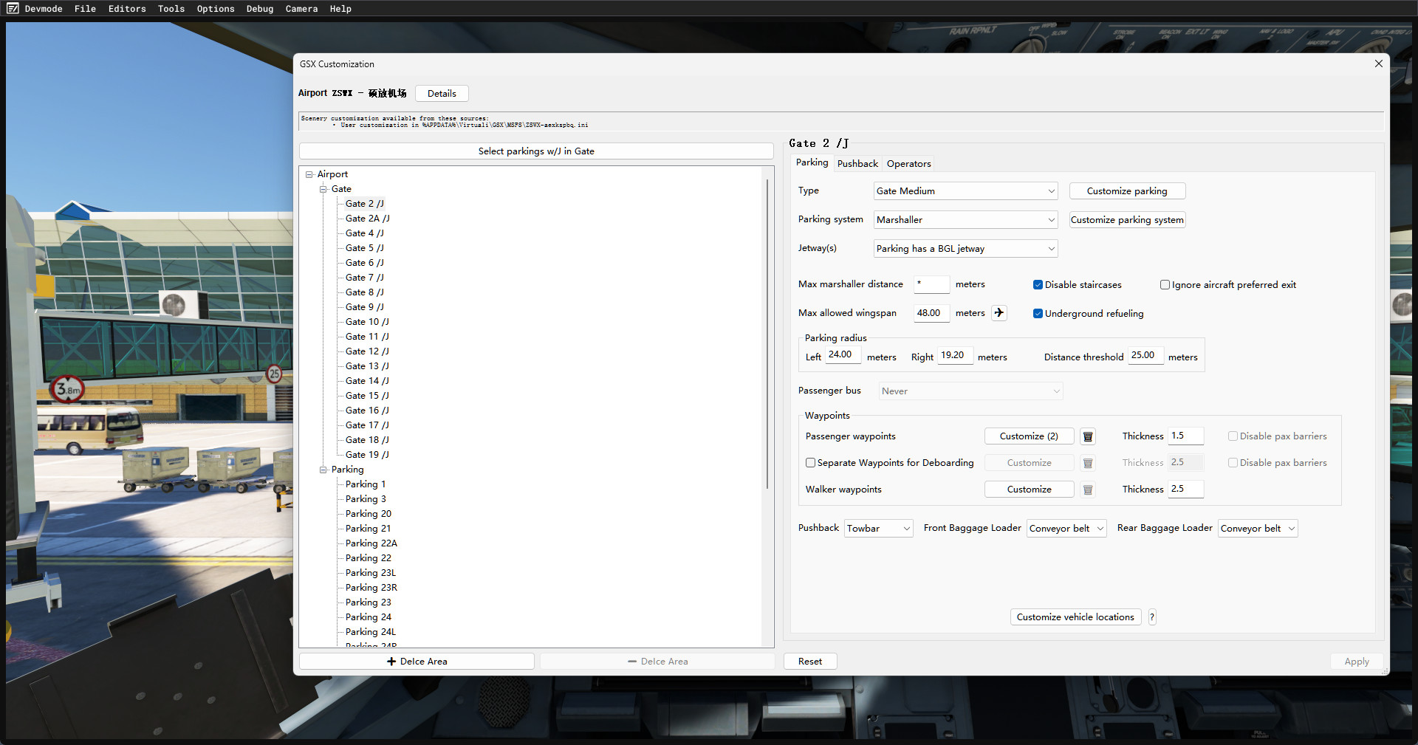
Task: Toggle Disable staircases checkbox
Action: click(1038, 285)
